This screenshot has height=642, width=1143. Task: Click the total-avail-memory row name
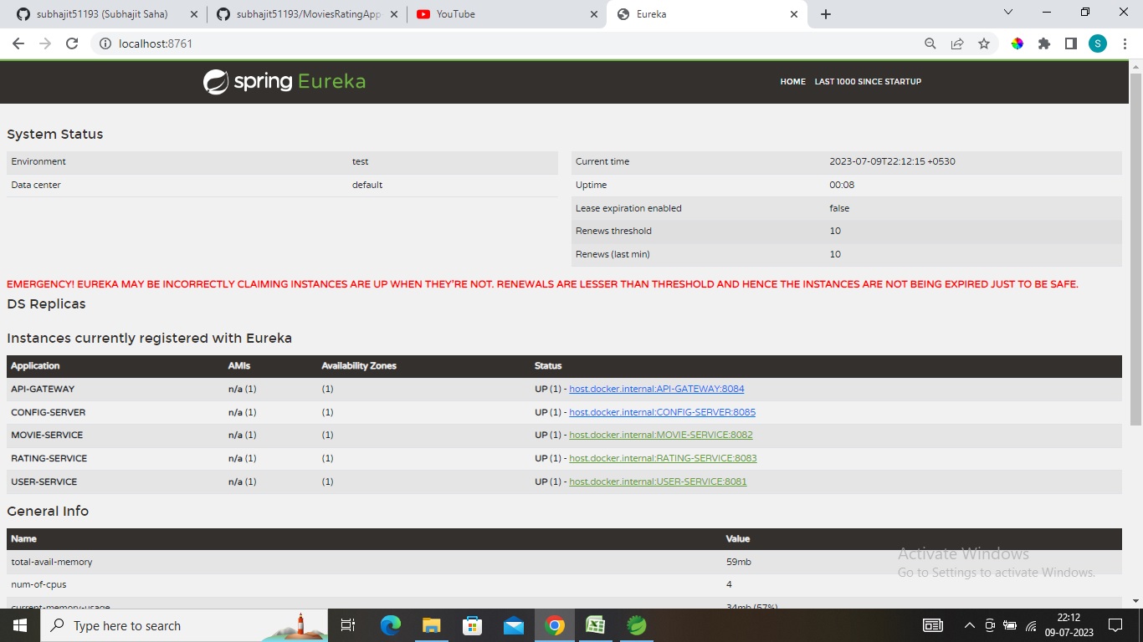pos(52,562)
